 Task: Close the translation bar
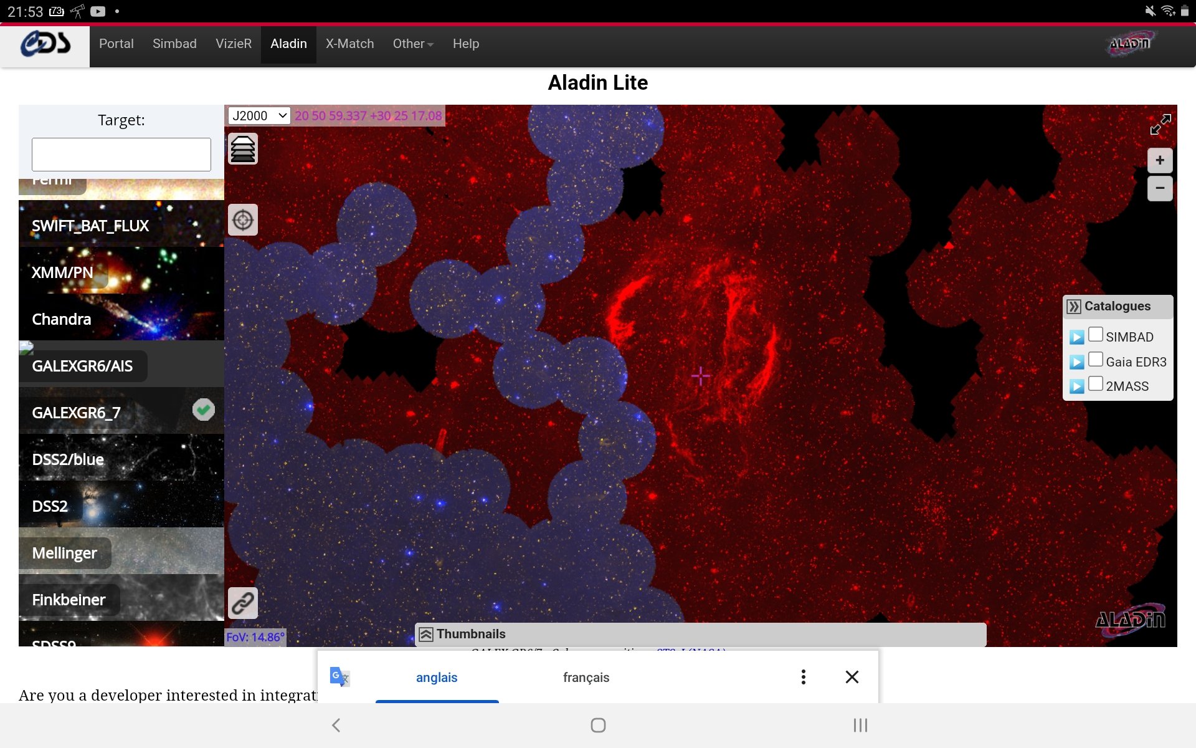point(852,677)
